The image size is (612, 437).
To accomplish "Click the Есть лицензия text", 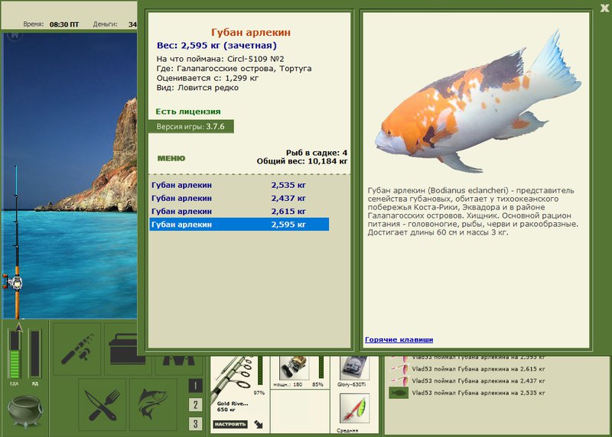I will [188, 112].
